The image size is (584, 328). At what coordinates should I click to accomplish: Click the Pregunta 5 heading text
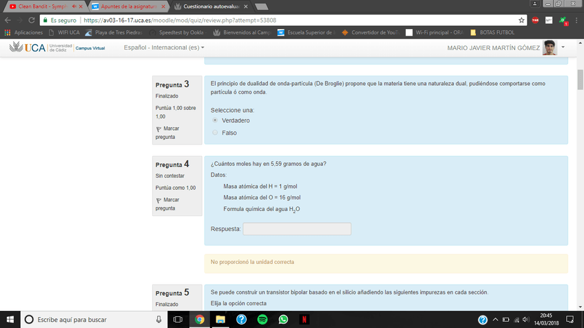coord(172,293)
